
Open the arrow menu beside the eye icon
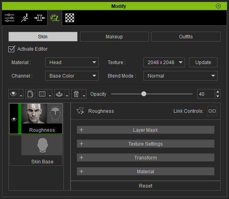[x=21, y=94]
